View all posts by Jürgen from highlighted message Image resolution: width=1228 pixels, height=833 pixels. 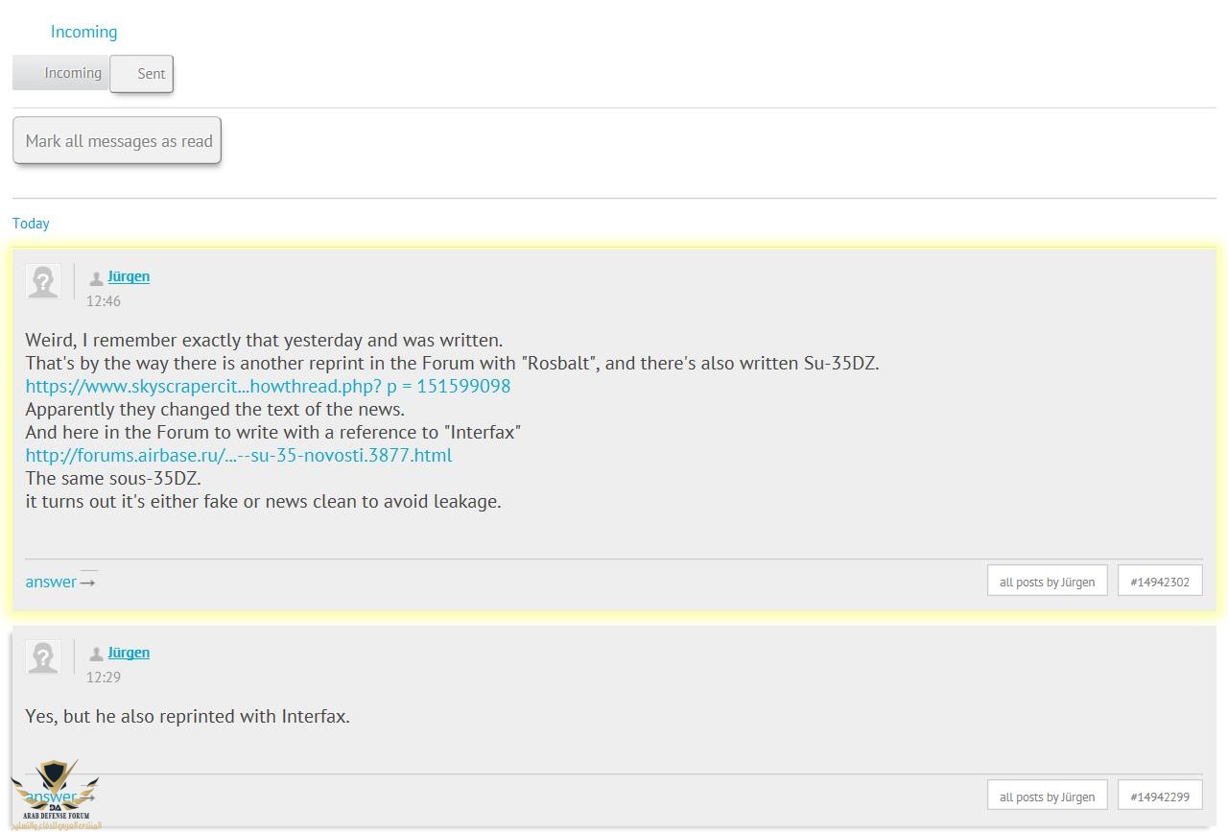click(1047, 582)
